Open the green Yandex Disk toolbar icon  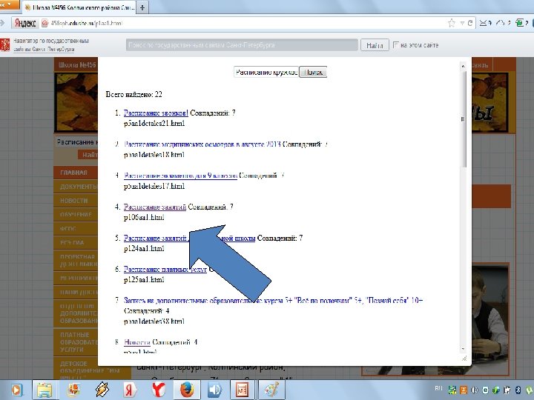(x=520, y=23)
